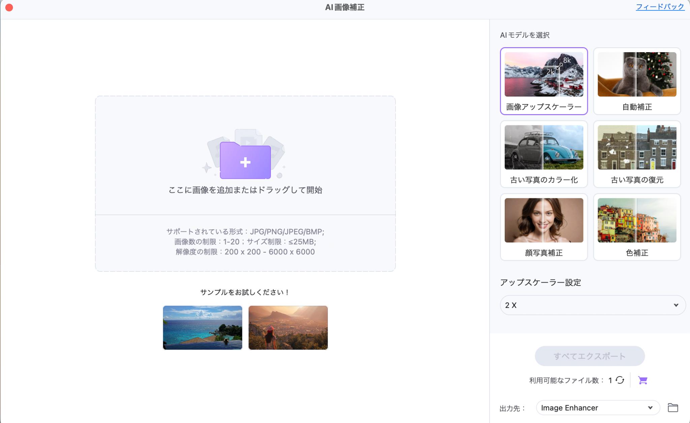
Task: Select 画像アップスケーラー AI model
Action: (x=543, y=80)
